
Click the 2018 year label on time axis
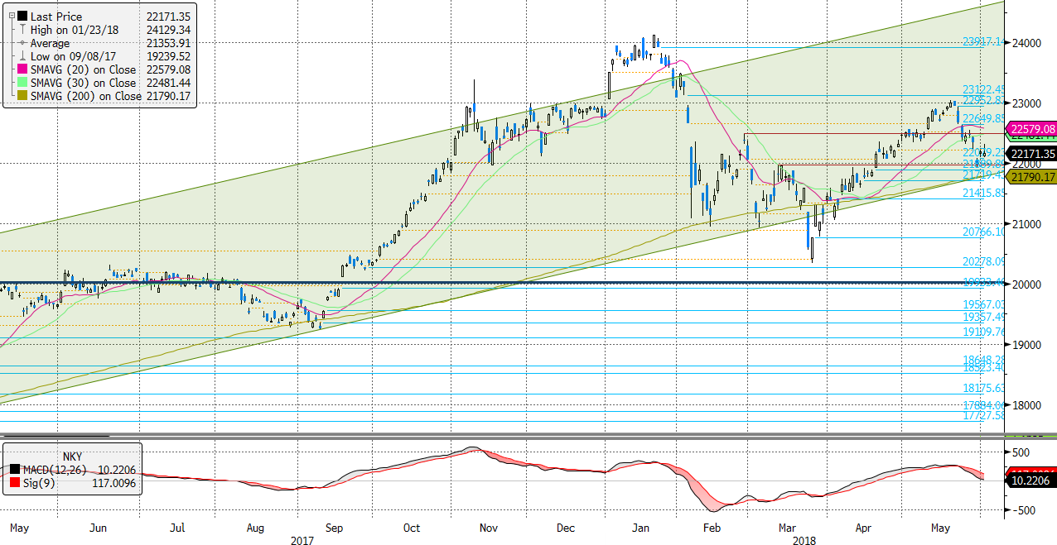(x=804, y=539)
